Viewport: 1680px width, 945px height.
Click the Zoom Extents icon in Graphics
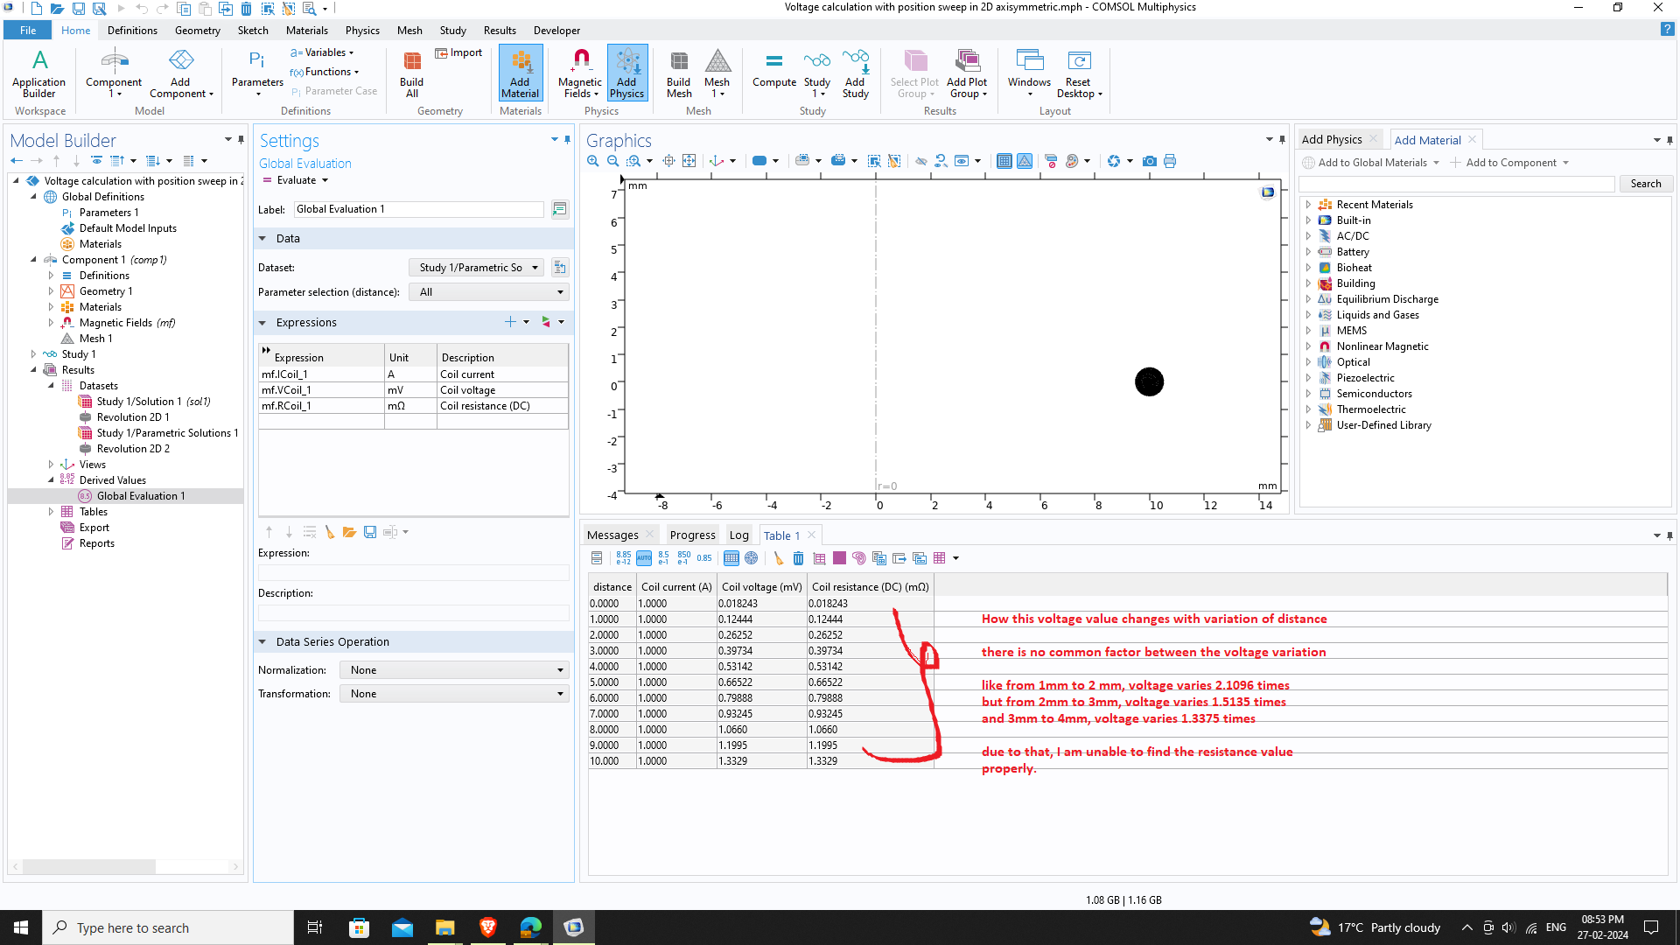[x=689, y=161]
